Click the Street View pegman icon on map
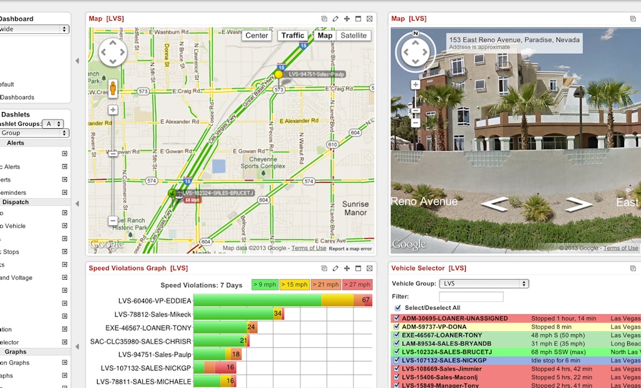The image size is (641, 388). 113,88
